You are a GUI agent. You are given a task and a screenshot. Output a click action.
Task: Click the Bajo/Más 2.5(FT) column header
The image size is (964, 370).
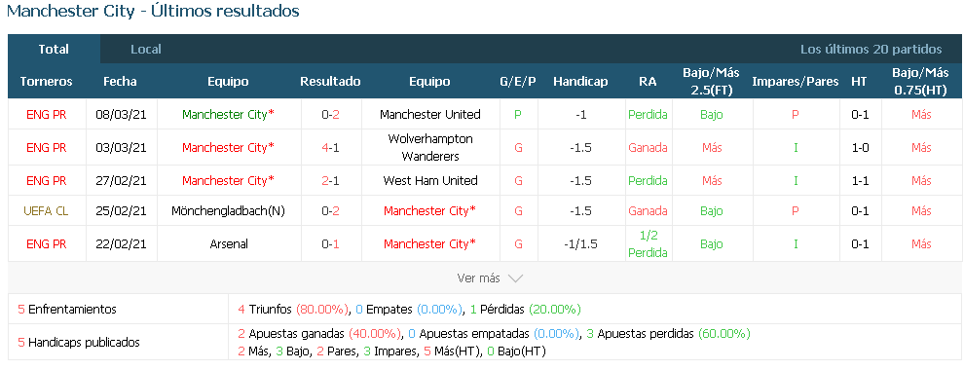coord(712,81)
